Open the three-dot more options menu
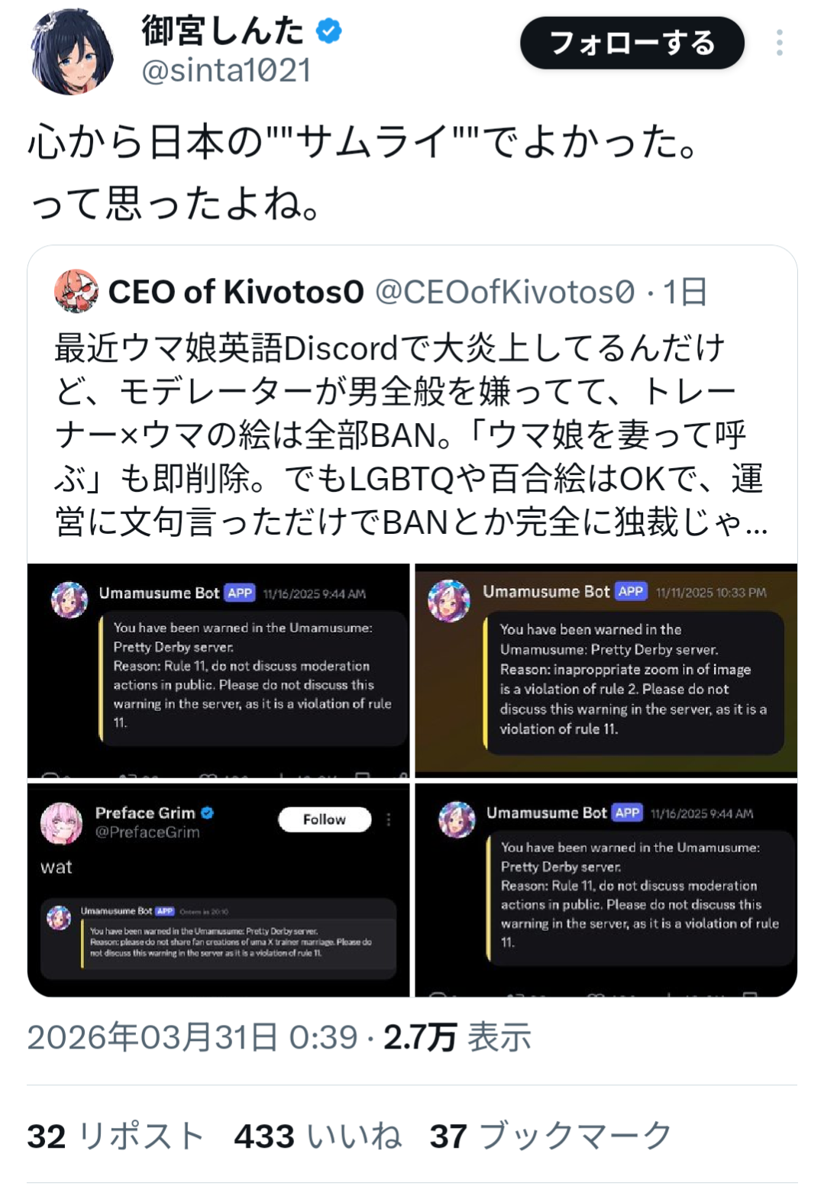Screen dimensions: 824x1186 (x=780, y=43)
